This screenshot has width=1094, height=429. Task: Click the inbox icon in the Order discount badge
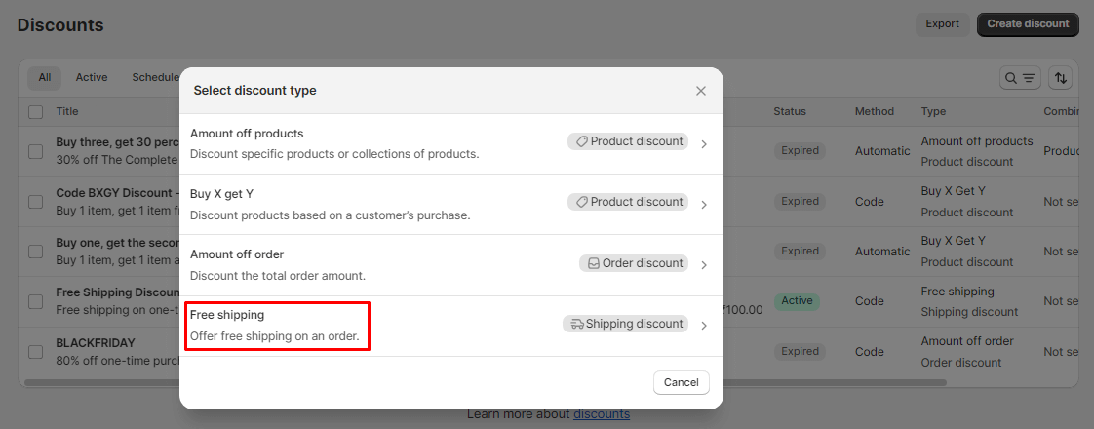click(x=594, y=263)
